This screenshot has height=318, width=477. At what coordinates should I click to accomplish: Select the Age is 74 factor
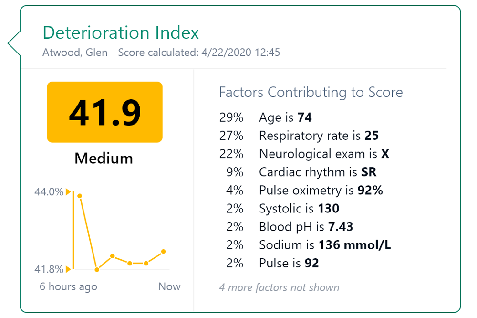(285, 117)
